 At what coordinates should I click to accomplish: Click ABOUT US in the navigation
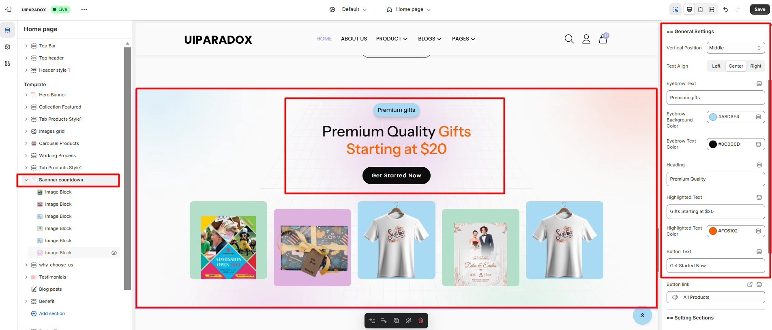[x=354, y=39]
